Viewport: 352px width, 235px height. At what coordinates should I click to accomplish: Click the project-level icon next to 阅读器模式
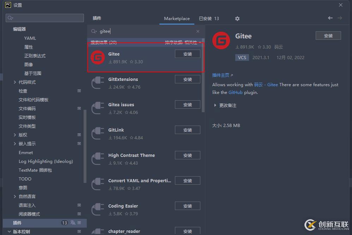click(x=79, y=214)
